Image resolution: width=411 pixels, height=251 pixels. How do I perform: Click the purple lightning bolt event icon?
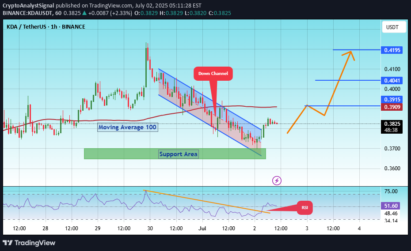tap(277, 180)
